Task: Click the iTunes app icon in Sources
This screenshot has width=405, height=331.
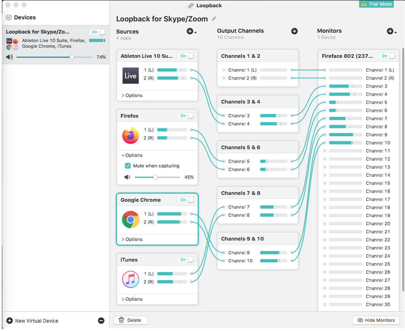Action: click(x=130, y=279)
